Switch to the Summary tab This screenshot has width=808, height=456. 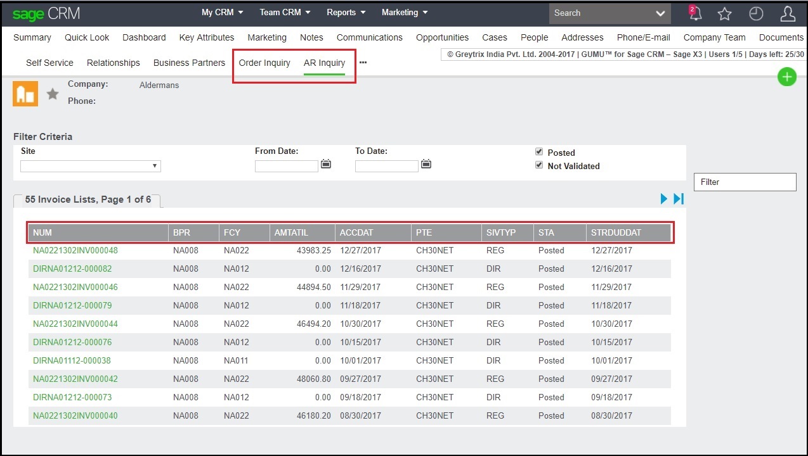32,37
